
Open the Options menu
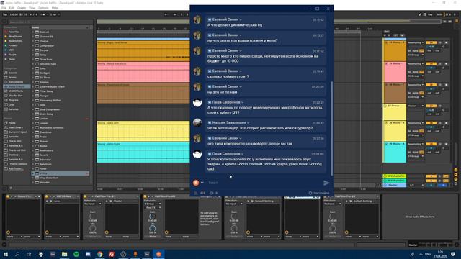[x=43, y=8]
